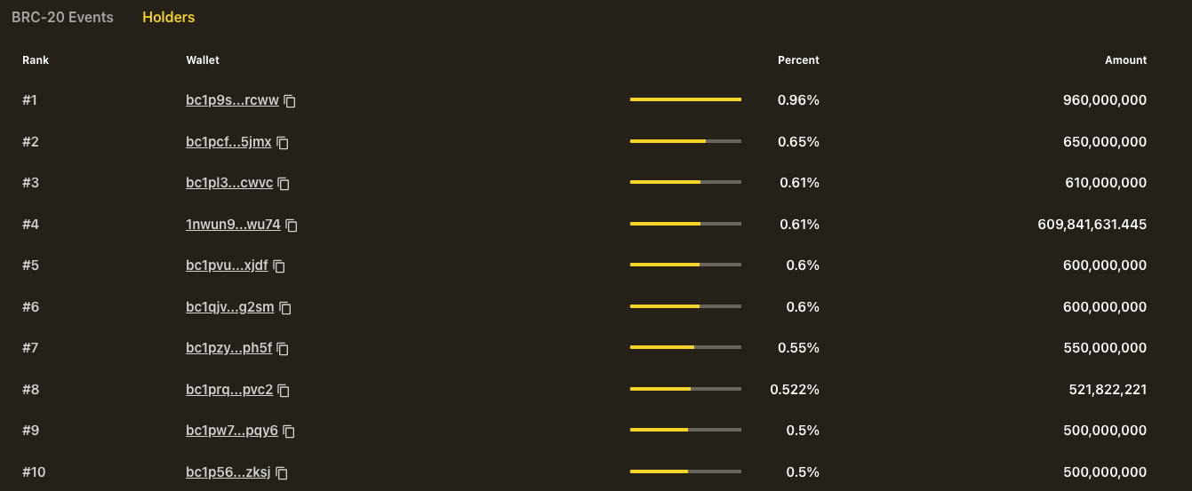This screenshot has height=491, width=1192.
Task: Copy wallet address bc1prq...pvc2
Action: pyautogui.click(x=284, y=390)
